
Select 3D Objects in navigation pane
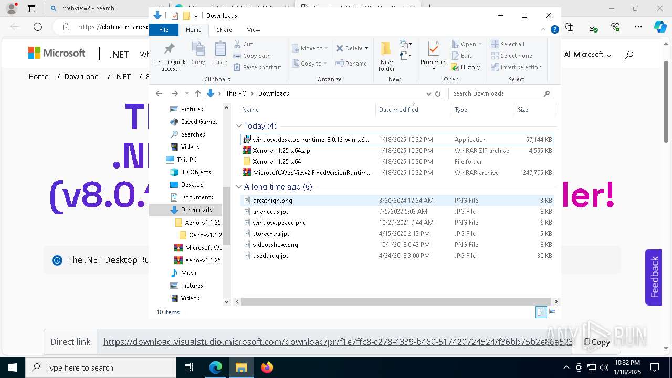pos(191,172)
